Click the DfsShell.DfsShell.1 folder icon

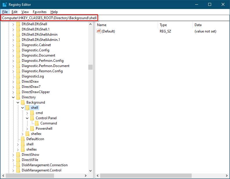18,29
